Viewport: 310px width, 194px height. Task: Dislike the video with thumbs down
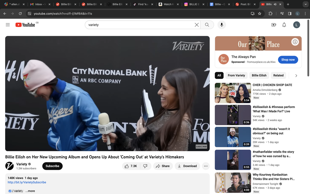(x=146, y=166)
